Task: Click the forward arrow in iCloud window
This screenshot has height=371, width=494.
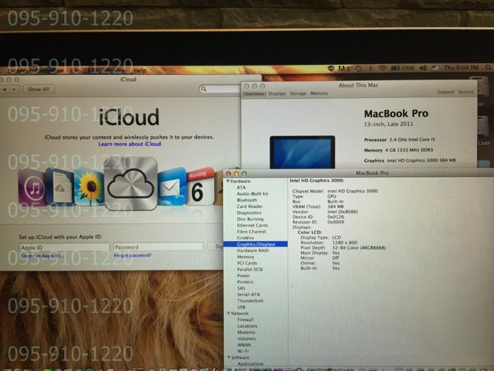Action: [x=14, y=90]
